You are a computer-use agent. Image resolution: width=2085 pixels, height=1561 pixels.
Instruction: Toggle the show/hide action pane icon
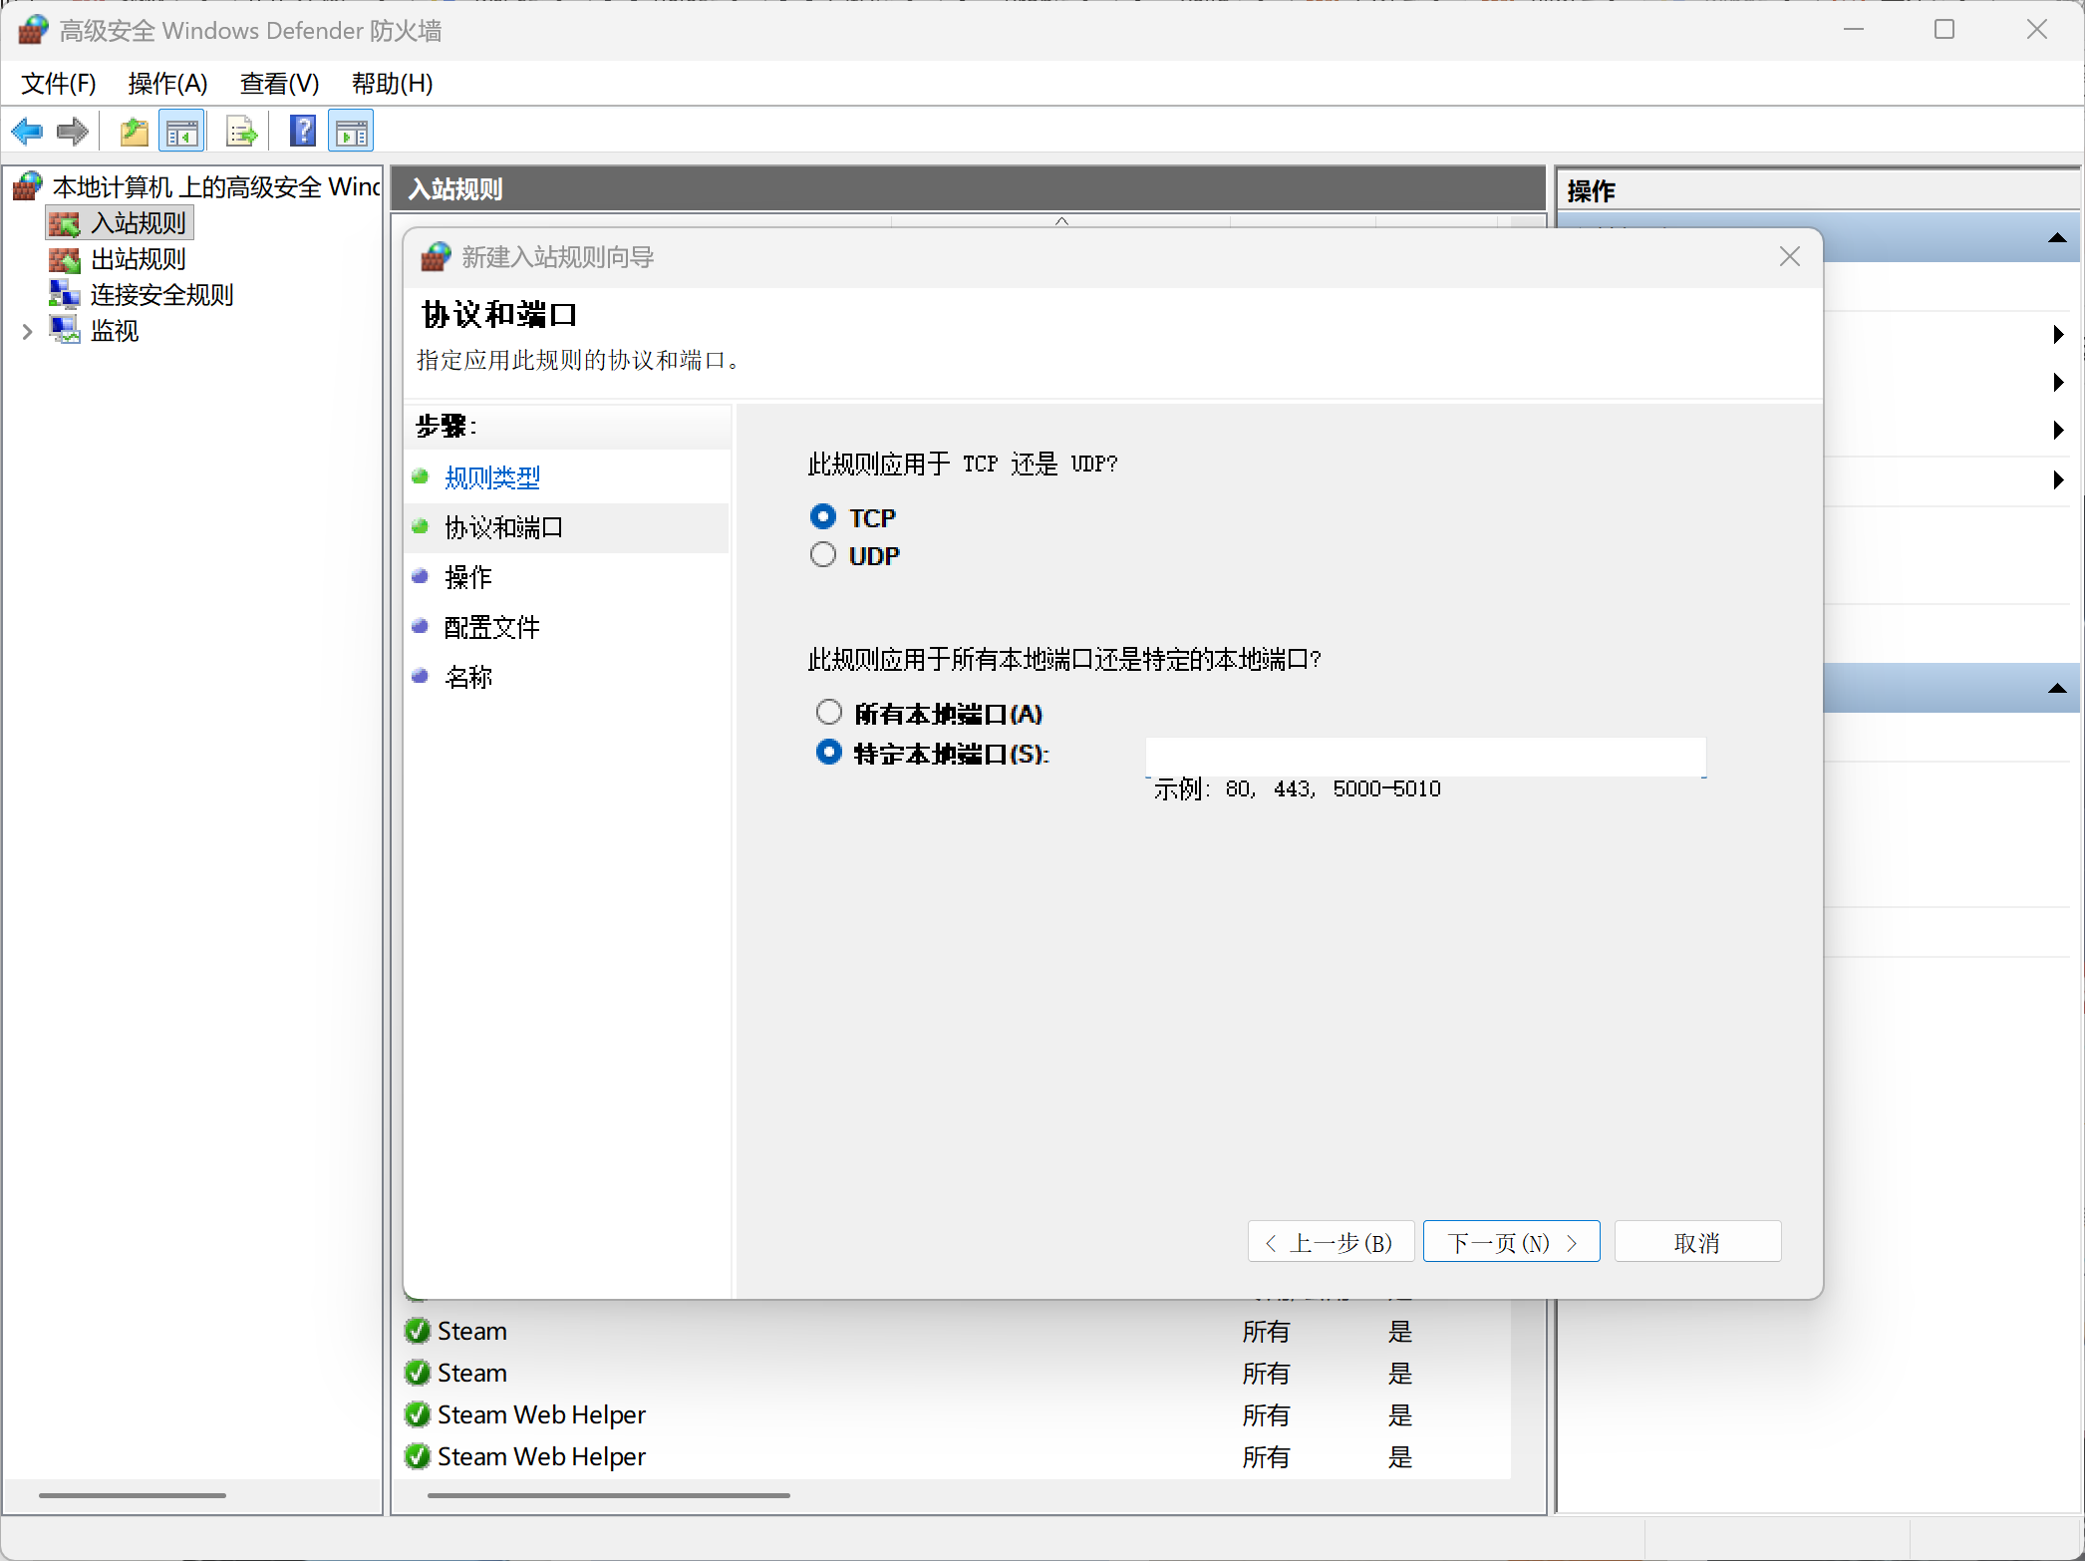(x=351, y=131)
